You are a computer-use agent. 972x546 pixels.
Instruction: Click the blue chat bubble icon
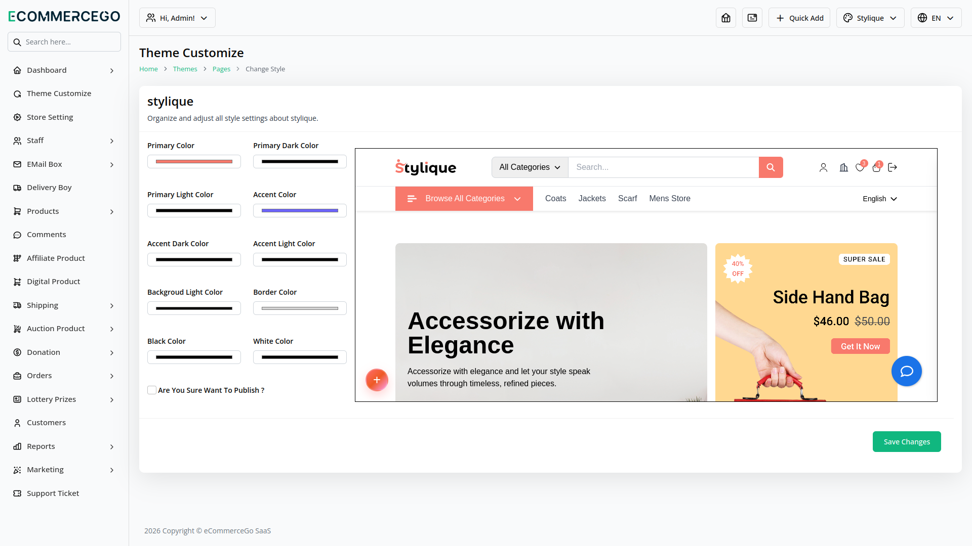coord(906,371)
